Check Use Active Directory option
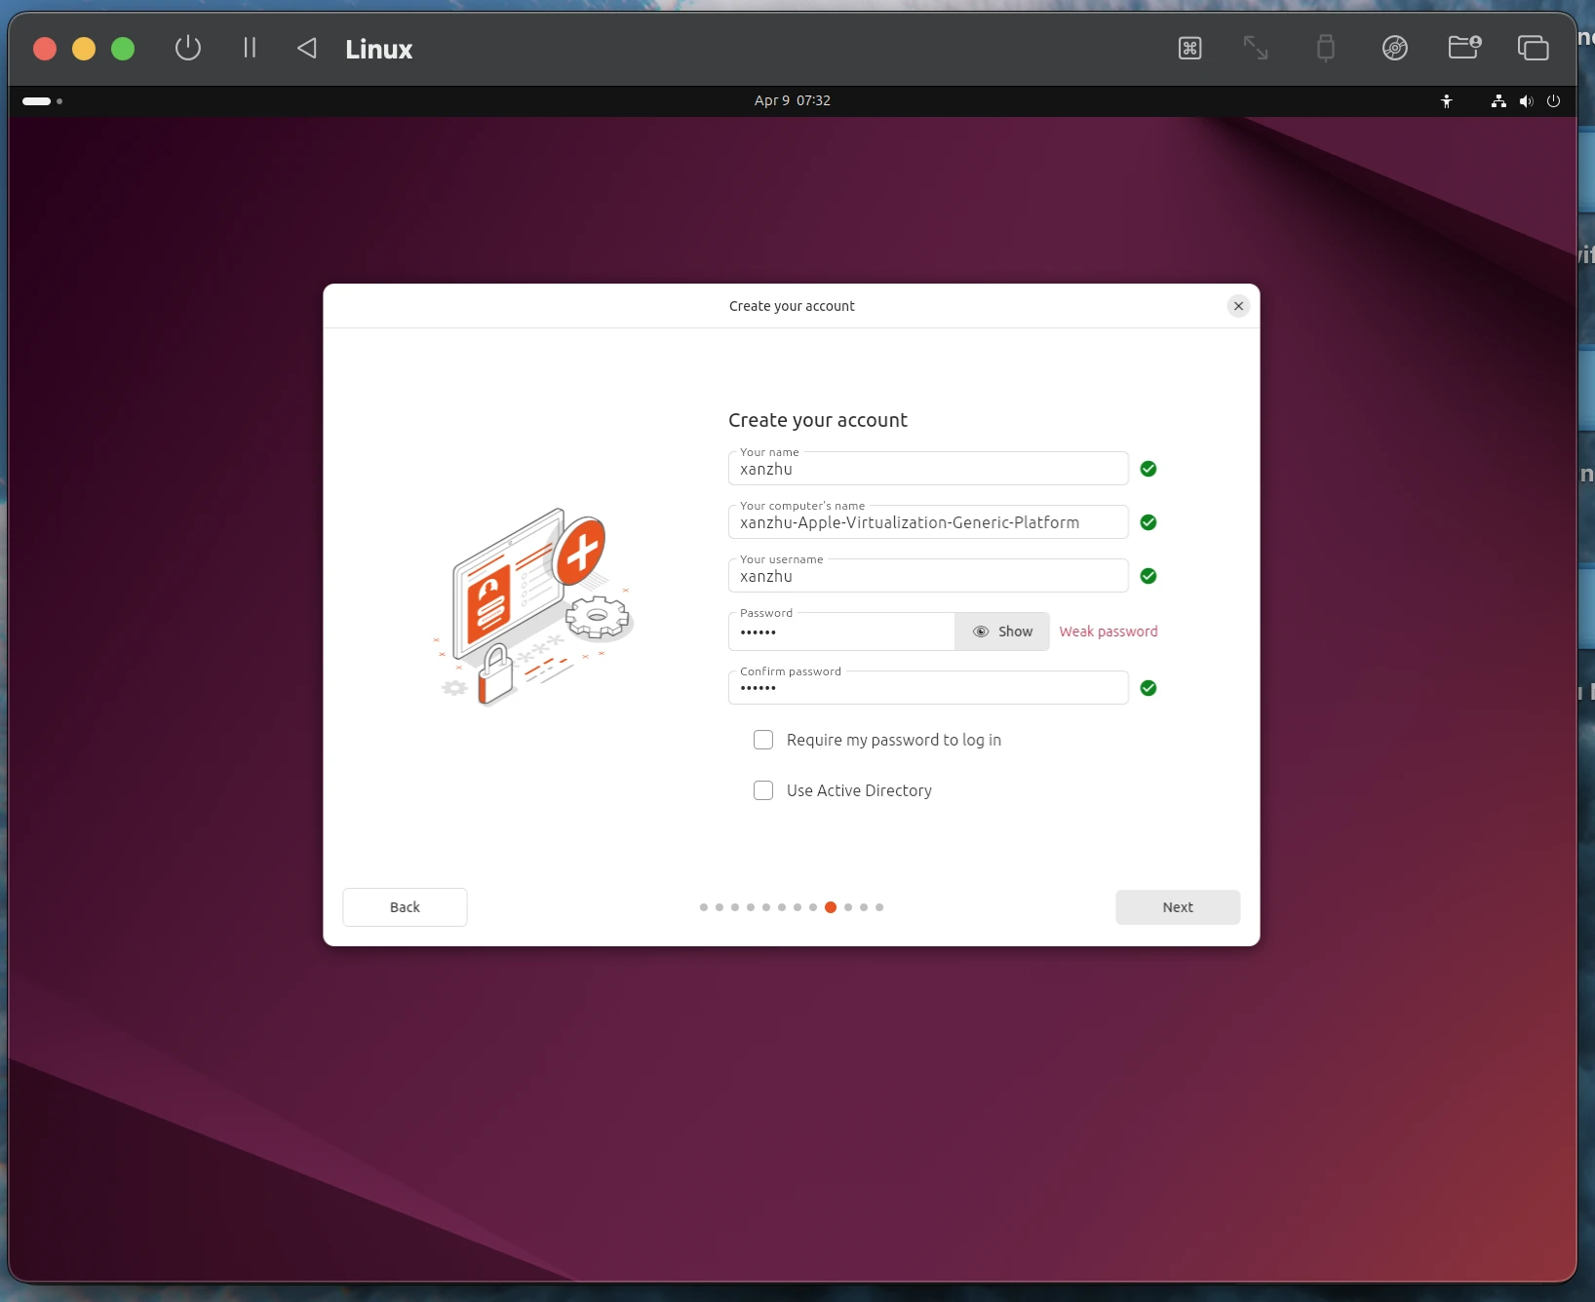 click(x=763, y=790)
